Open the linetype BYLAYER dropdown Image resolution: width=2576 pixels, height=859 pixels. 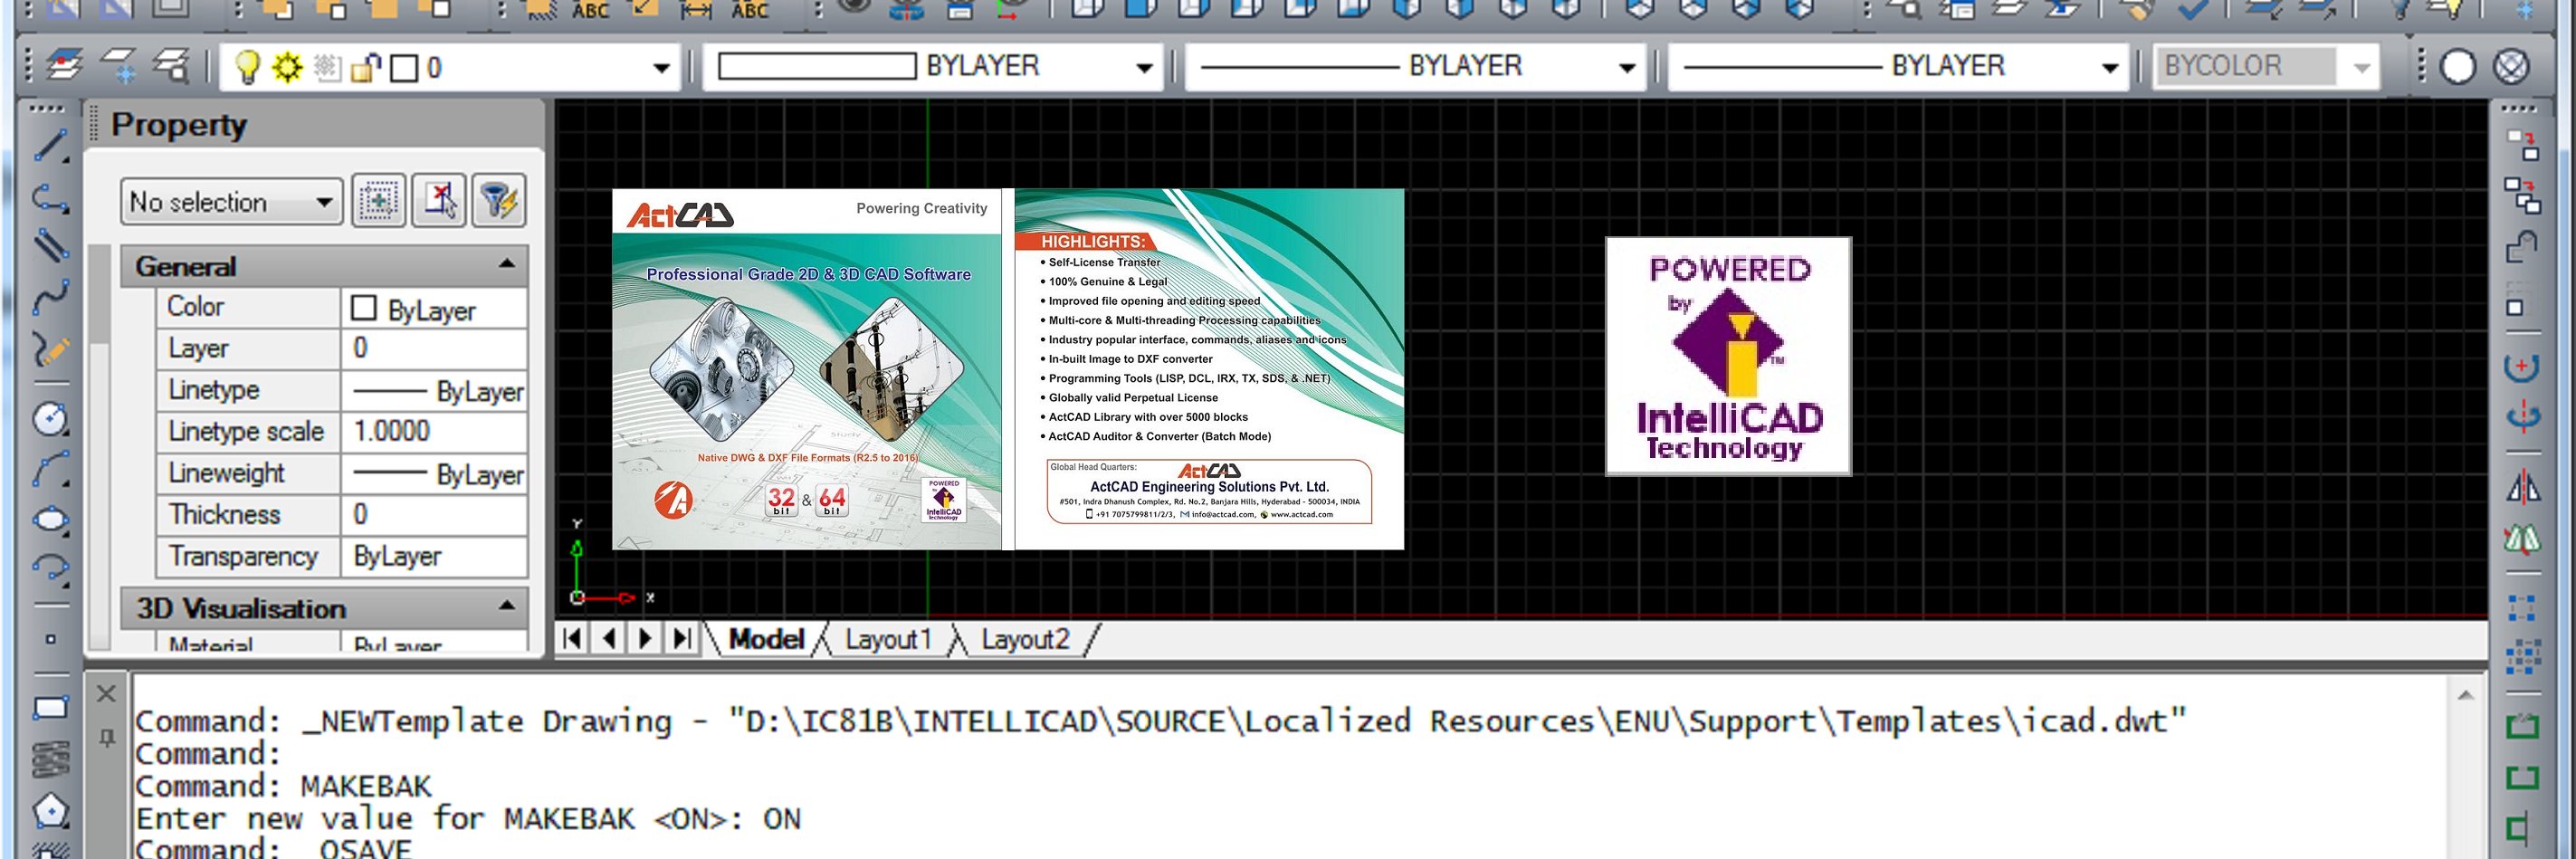coord(1627,68)
